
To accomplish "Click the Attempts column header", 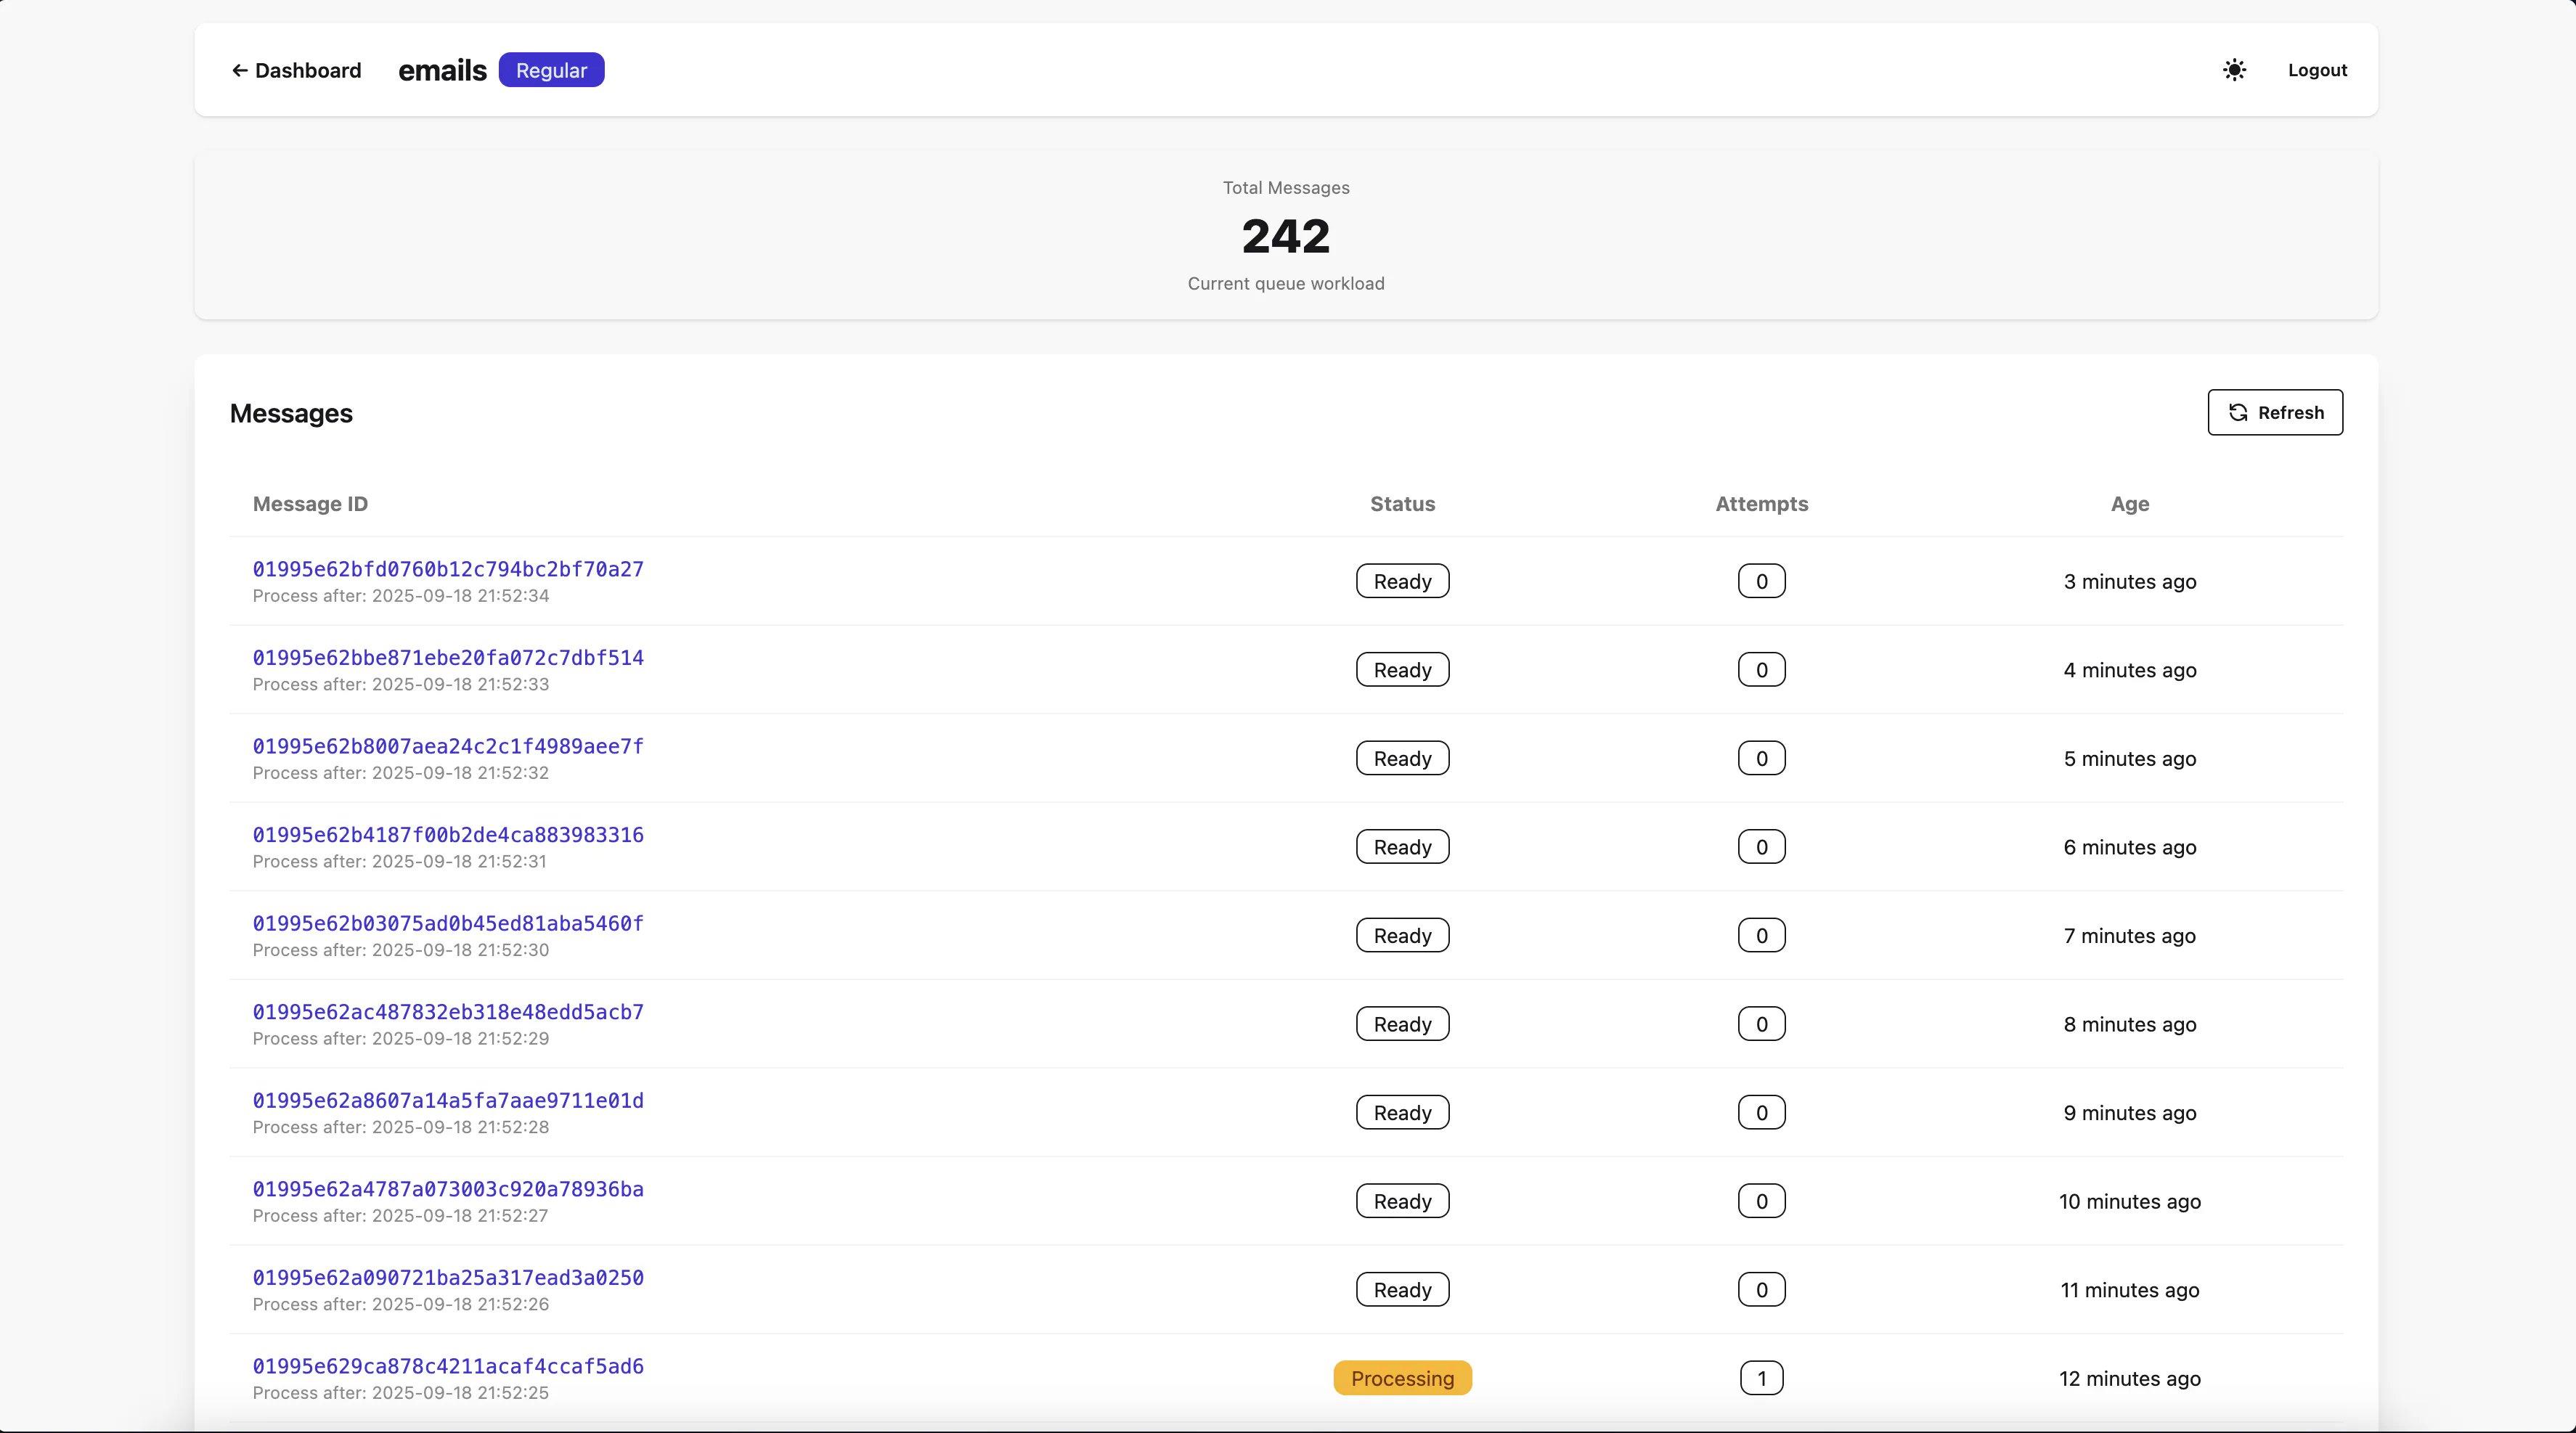I will pyautogui.click(x=1760, y=504).
